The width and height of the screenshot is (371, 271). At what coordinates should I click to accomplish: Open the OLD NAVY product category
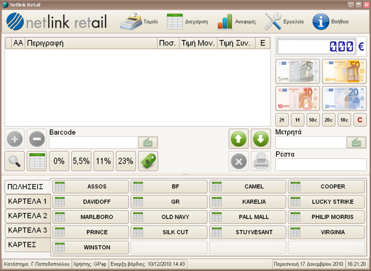[x=169, y=217]
